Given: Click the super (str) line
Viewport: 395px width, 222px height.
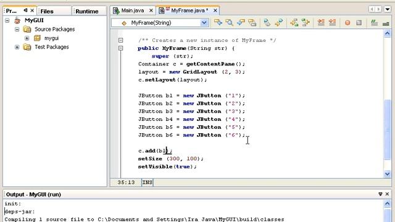Looking at the screenshot, I should [x=172, y=56].
